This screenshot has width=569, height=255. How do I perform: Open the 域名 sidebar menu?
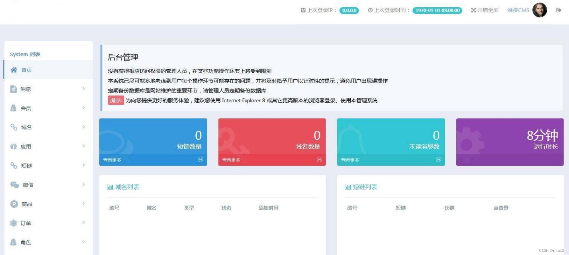(x=48, y=127)
